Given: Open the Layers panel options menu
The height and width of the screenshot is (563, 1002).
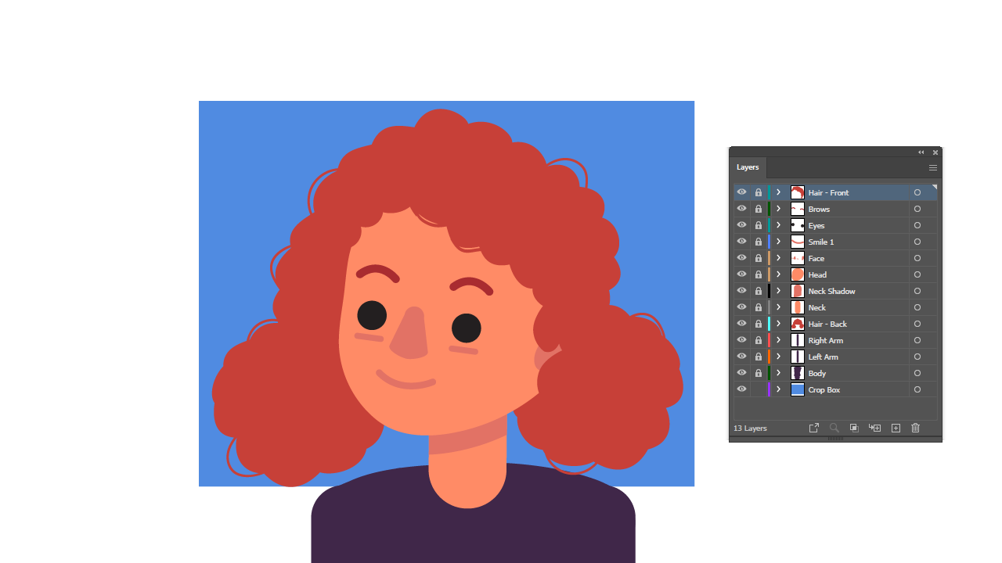Looking at the screenshot, I should [x=932, y=167].
